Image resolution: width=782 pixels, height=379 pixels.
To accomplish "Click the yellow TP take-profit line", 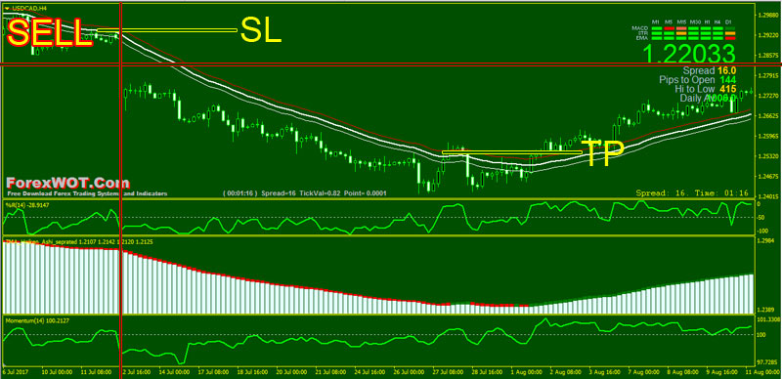I will [511, 152].
